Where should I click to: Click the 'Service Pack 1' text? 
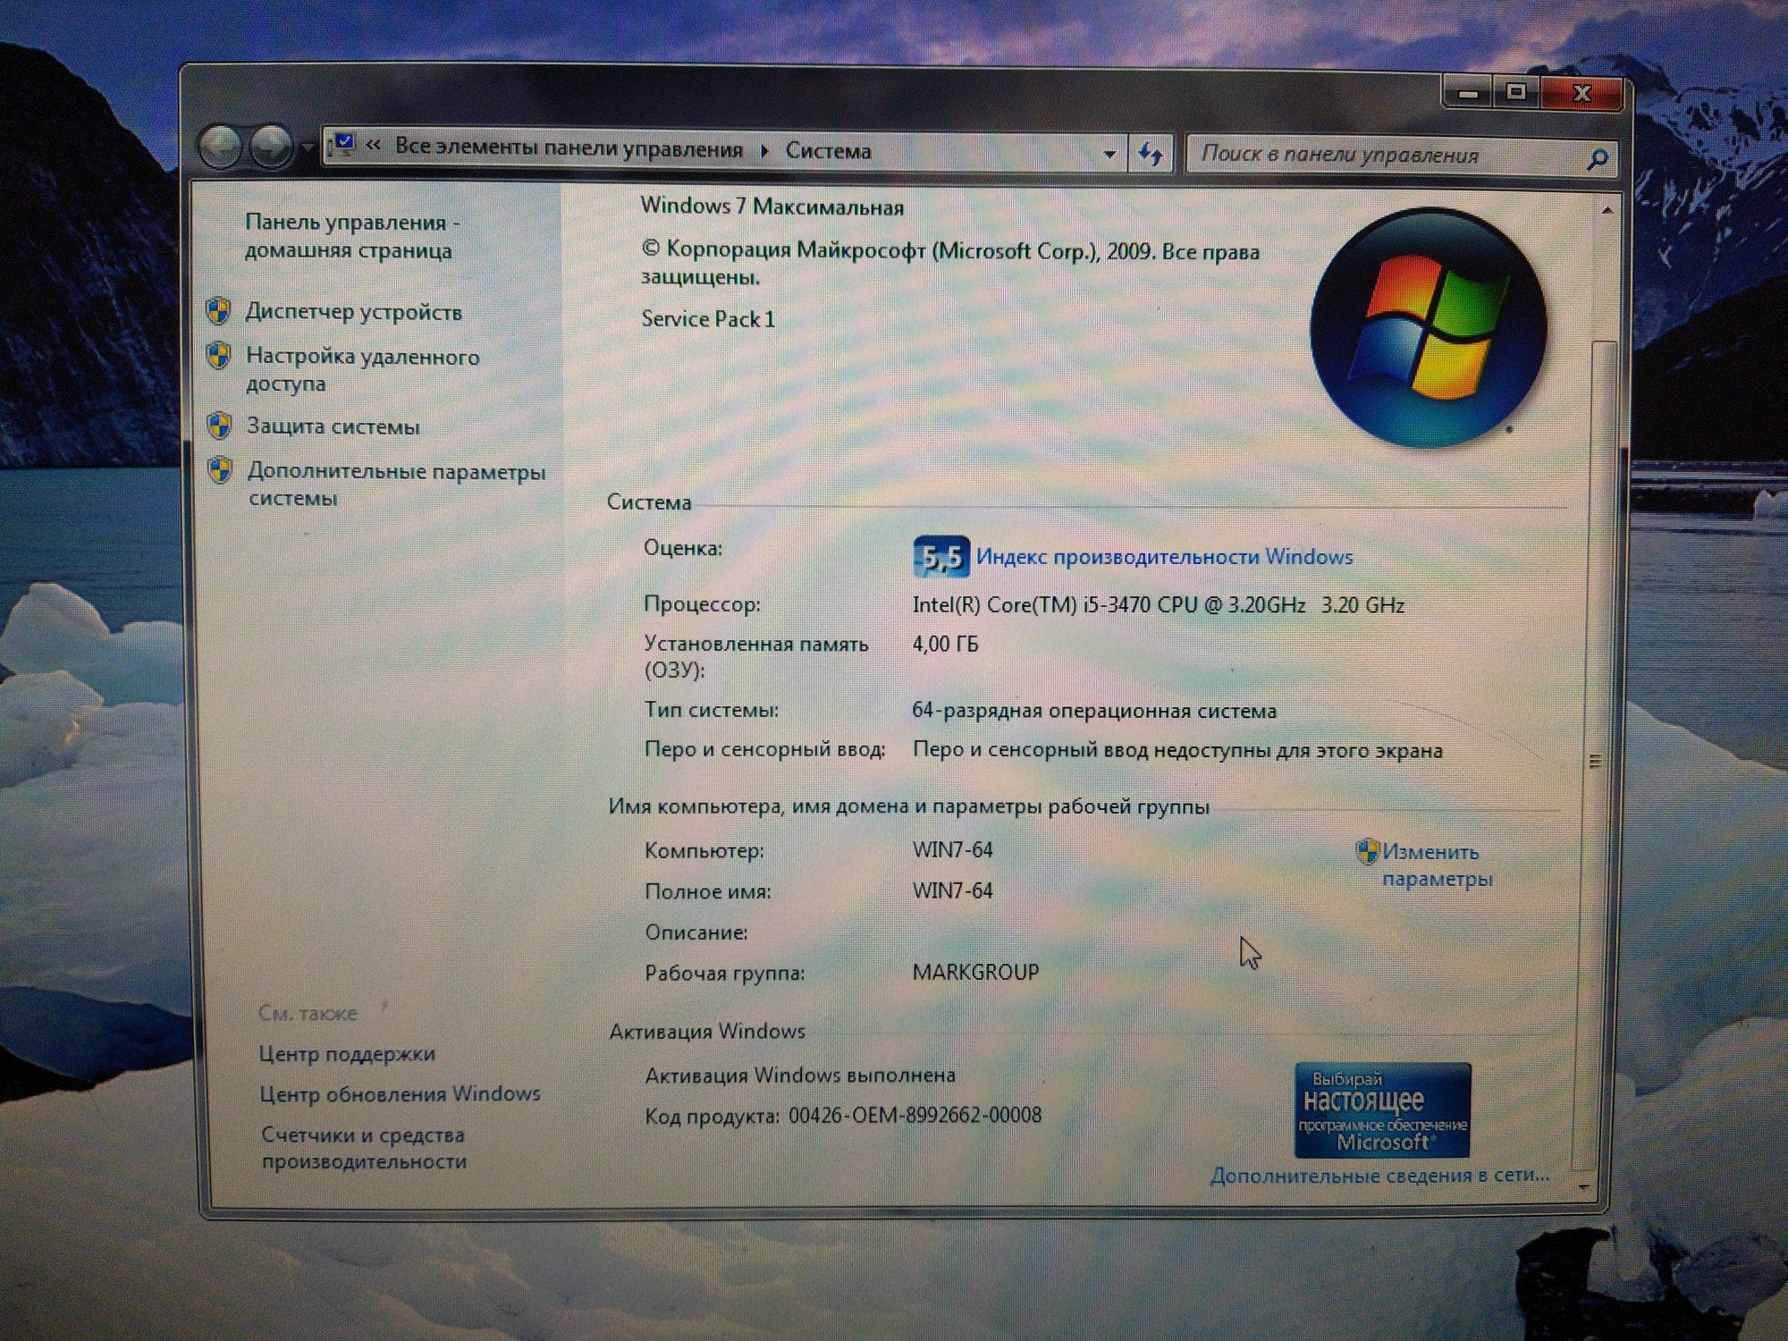[x=708, y=319]
